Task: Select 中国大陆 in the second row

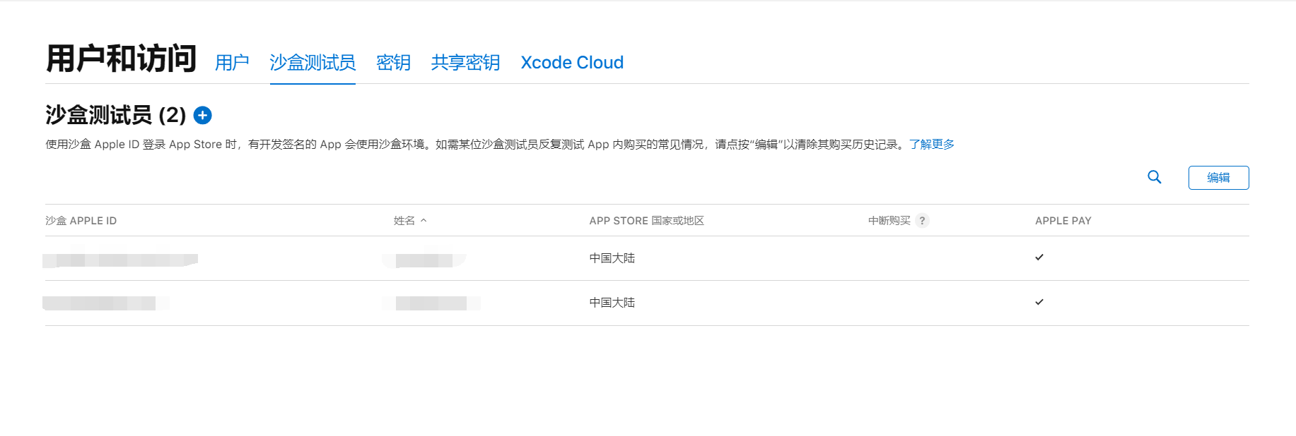Action: (612, 303)
